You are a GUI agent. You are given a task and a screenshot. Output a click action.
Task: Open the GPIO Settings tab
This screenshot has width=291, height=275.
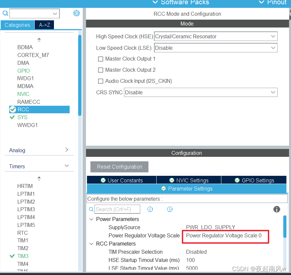(254, 180)
